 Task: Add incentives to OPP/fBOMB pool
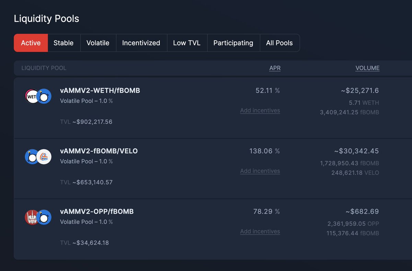(x=260, y=232)
